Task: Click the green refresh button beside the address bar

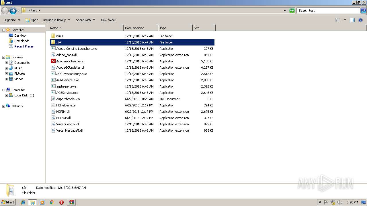Action: tap(292, 11)
